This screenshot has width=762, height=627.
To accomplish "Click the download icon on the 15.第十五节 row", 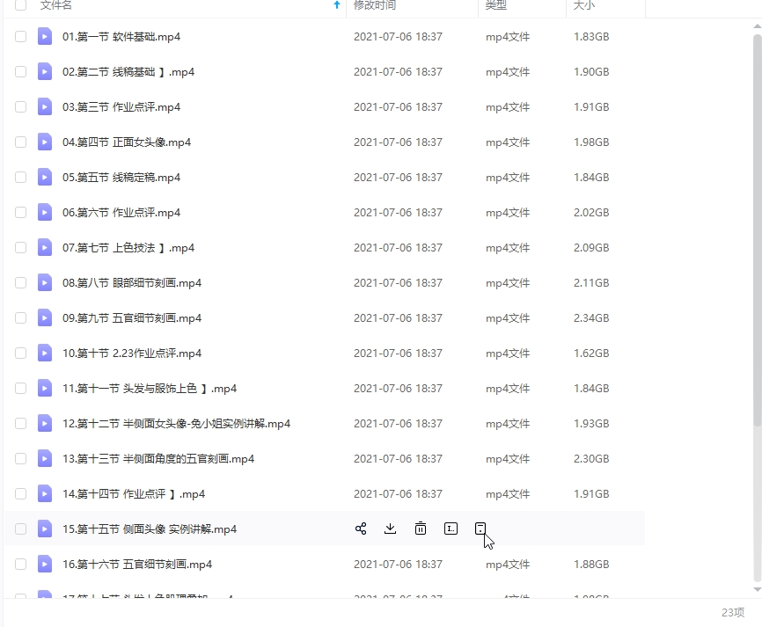I will (390, 529).
